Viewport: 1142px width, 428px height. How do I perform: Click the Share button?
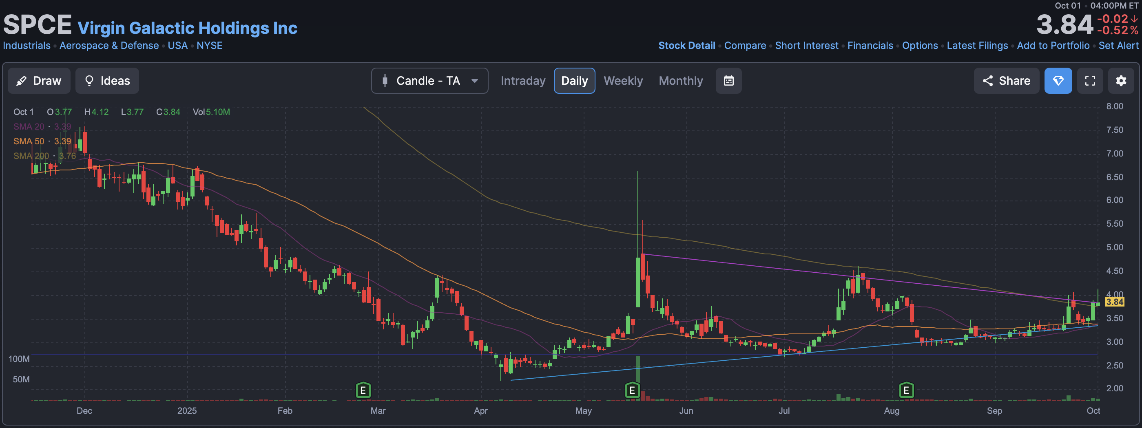pos(1006,81)
